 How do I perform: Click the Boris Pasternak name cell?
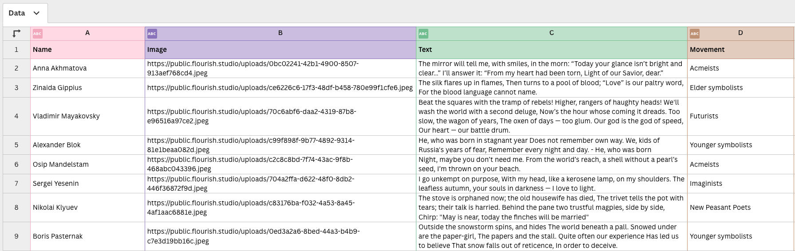click(87, 236)
